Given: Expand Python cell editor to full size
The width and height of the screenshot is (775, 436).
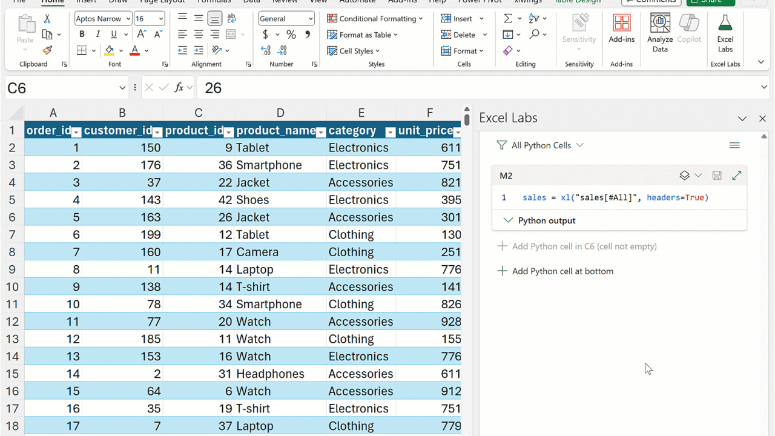Looking at the screenshot, I should pos(736,176).
